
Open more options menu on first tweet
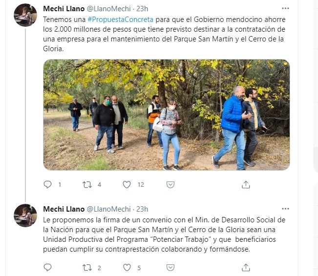[285, 8]
